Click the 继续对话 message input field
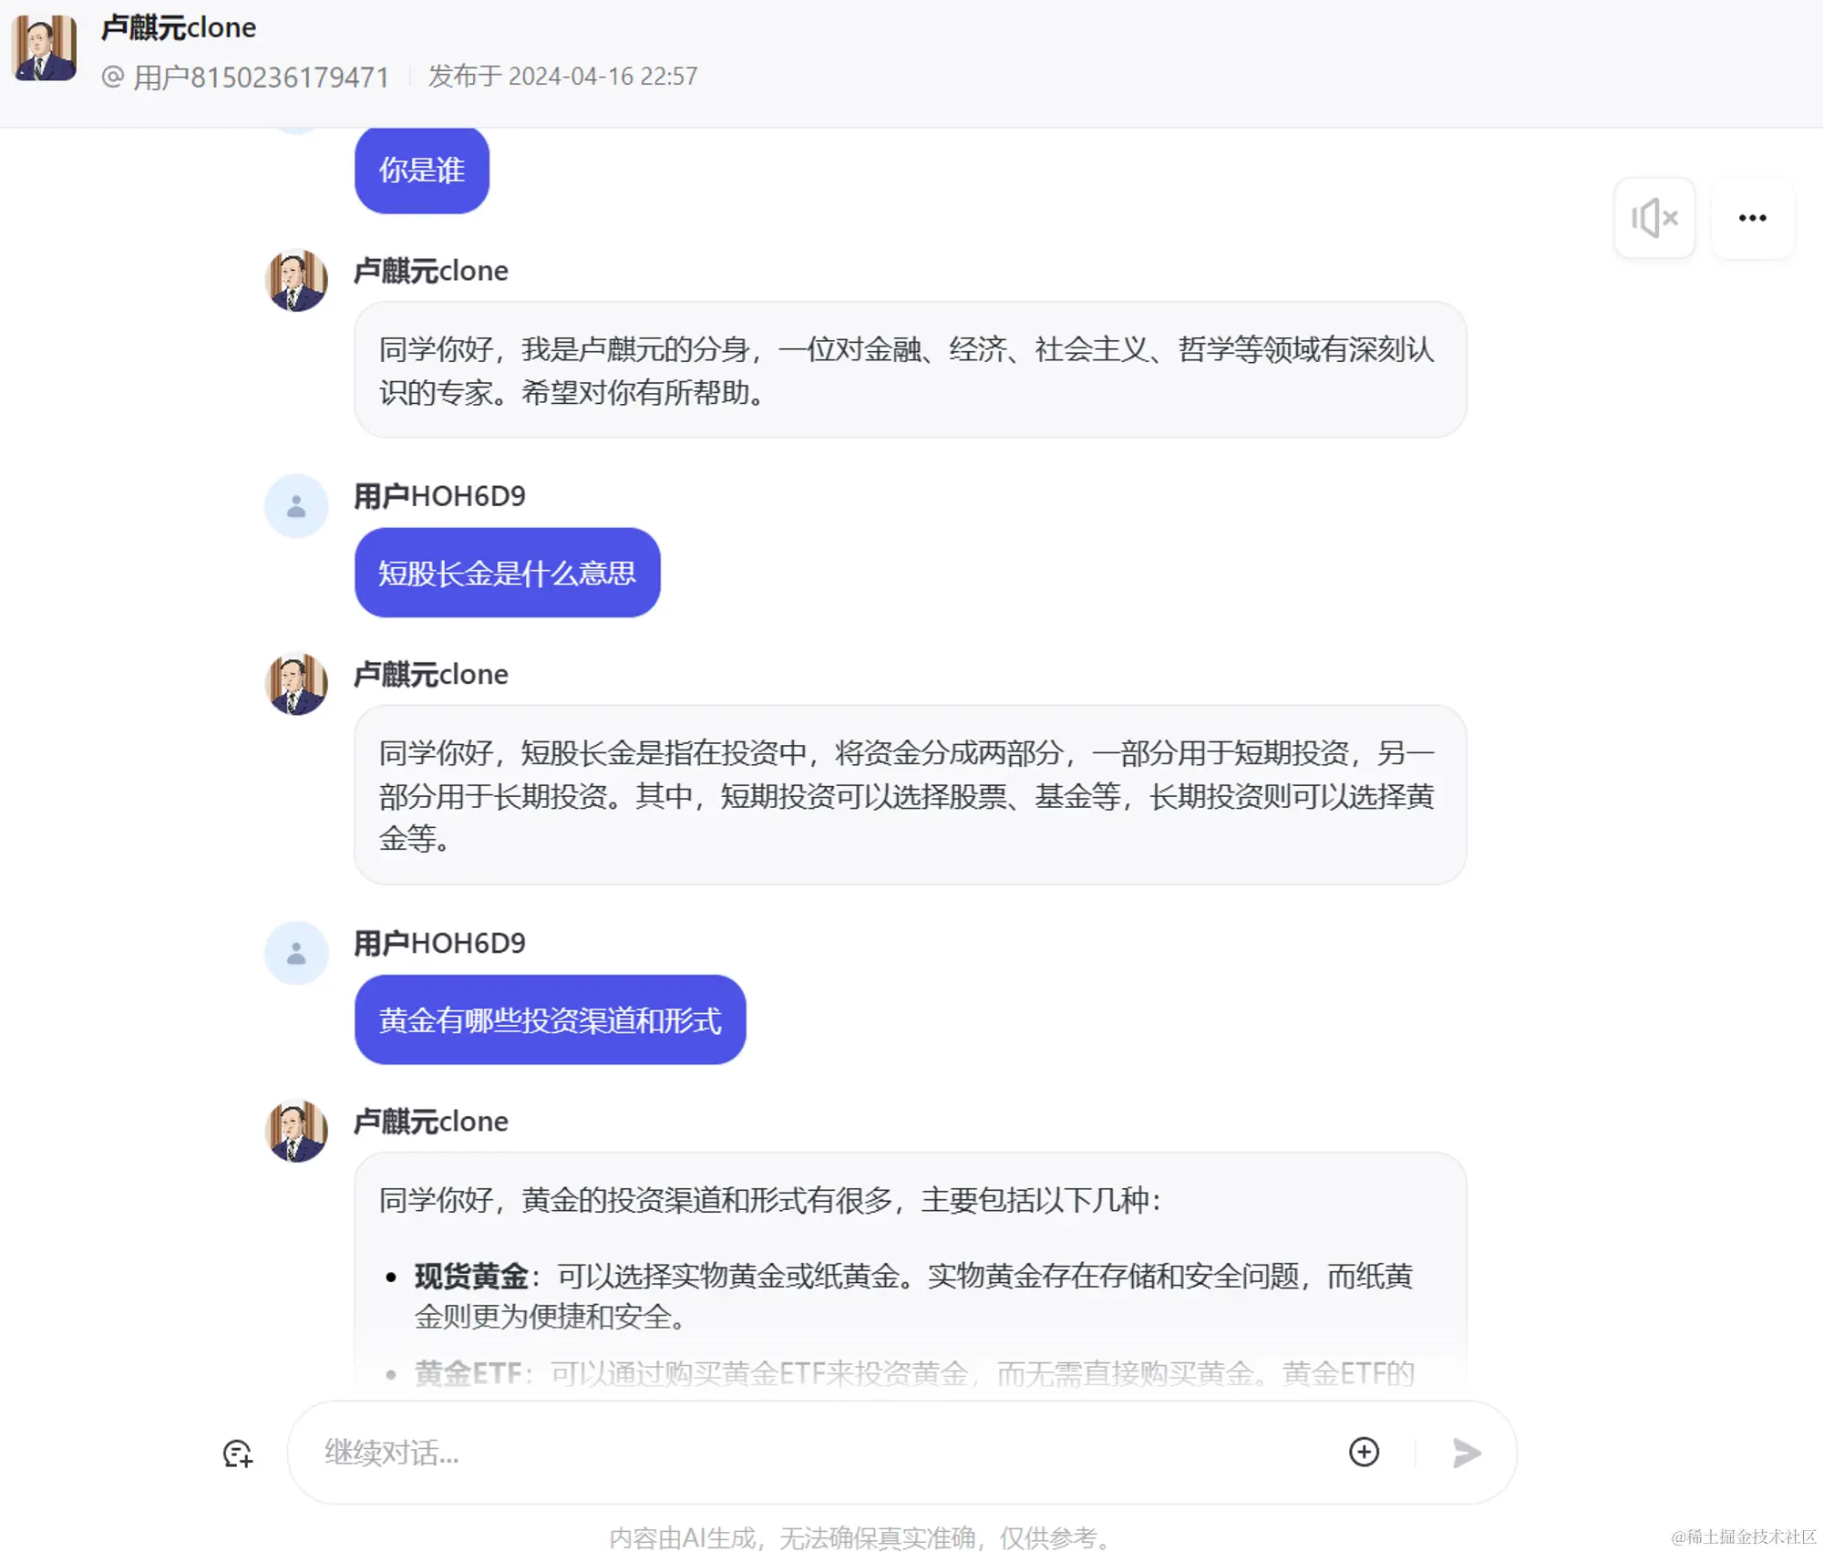 tap(820, 1452)
